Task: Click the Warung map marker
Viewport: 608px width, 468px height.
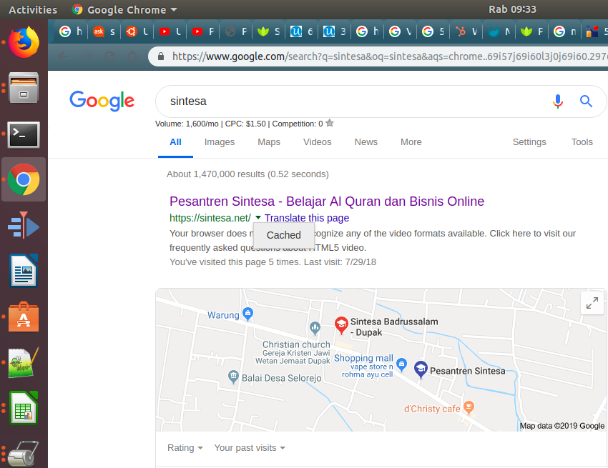Action: pyautogui.click(x=247, y=314)
